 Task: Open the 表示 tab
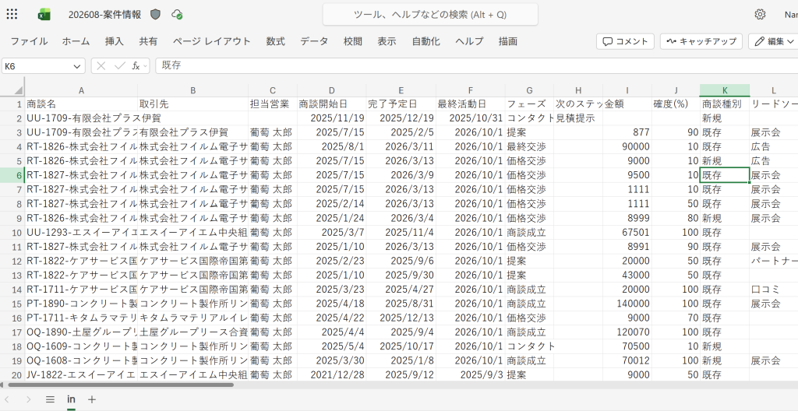387,42
